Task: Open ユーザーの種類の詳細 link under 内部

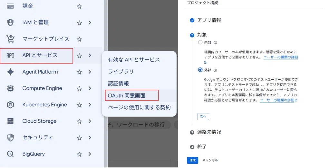Action: [x=281, y=57]
